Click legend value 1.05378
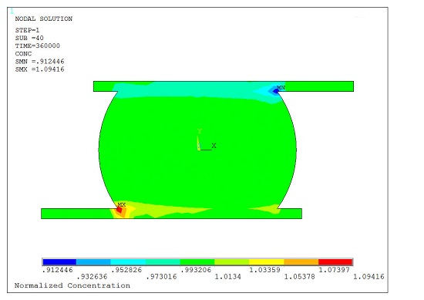The width and height of the screenshot is (424, 300). coord(299,276)
